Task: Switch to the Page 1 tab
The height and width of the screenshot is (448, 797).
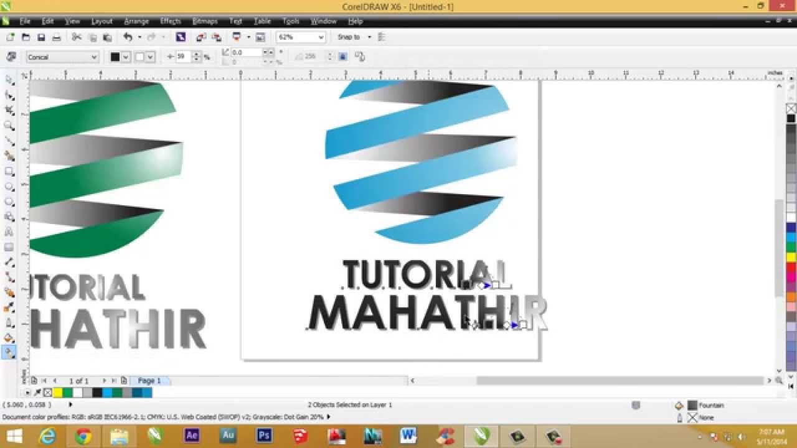Action: 149,380
